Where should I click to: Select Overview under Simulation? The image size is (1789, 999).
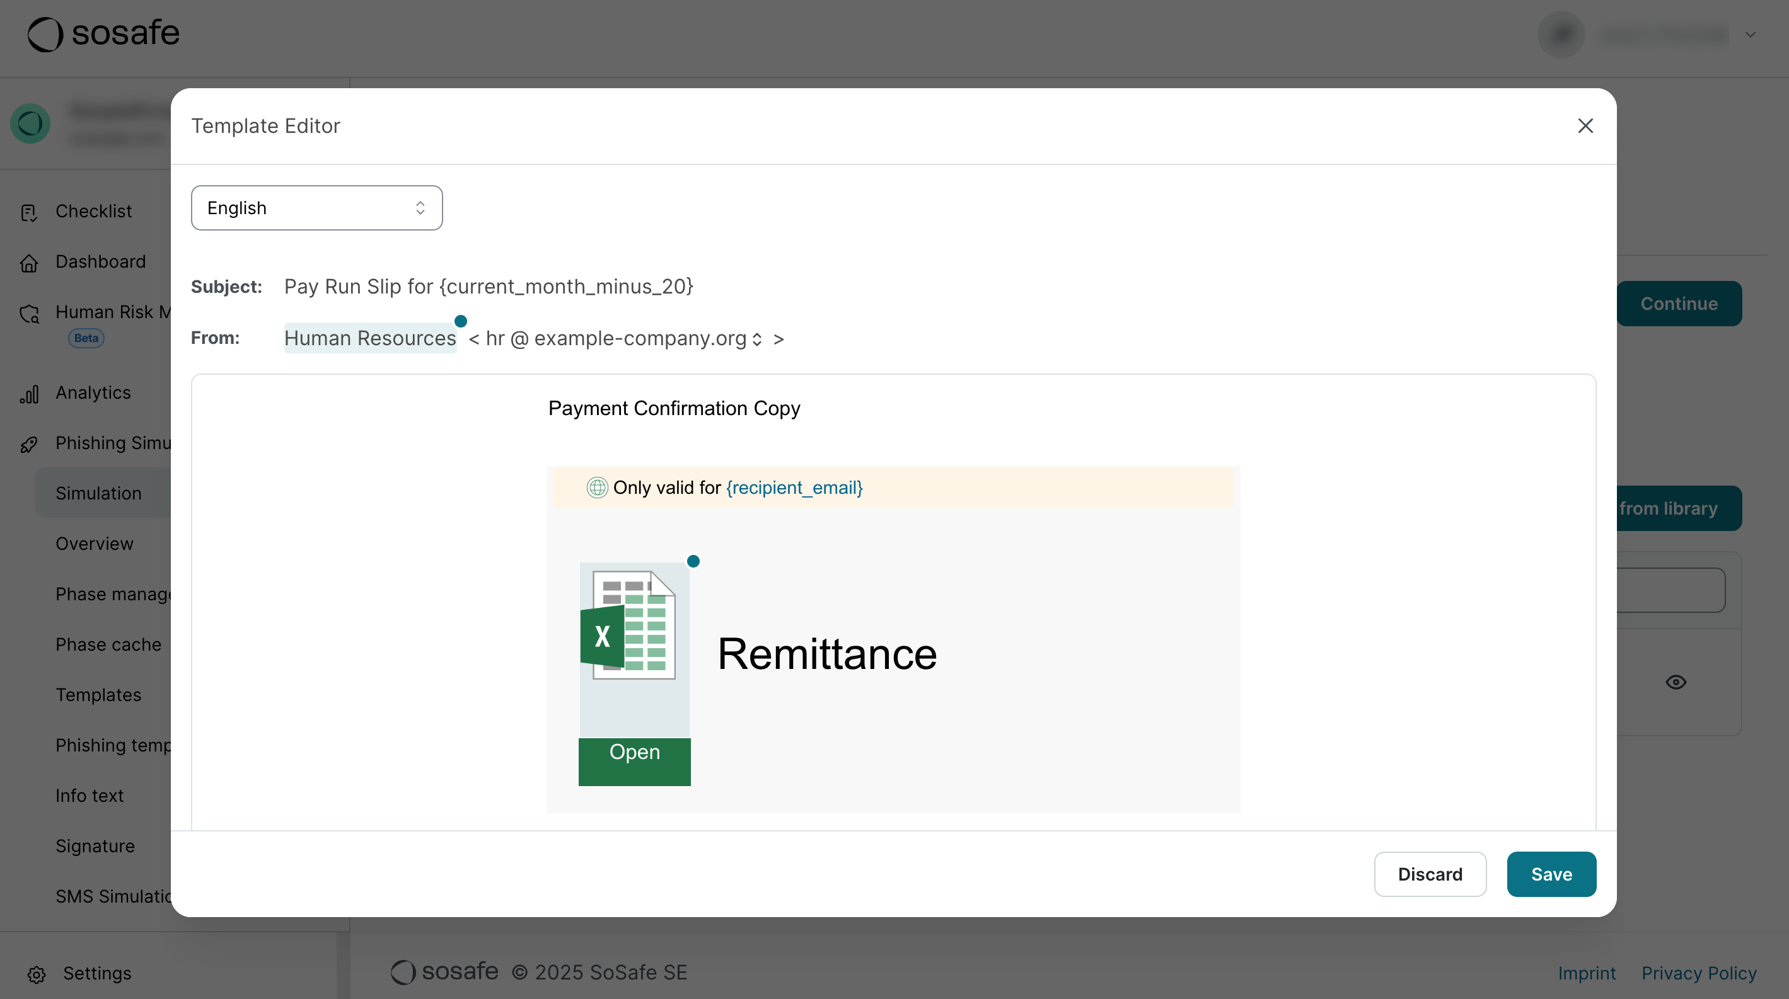click(x=95, y=544)
